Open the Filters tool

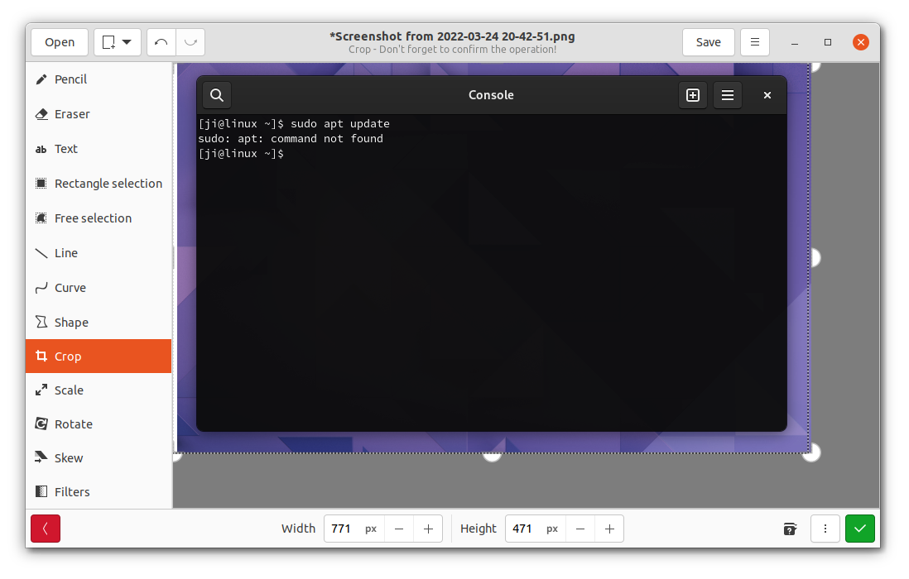[x=72, y=491]
